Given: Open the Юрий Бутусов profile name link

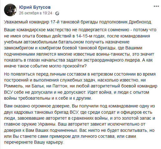Looking at the screenshot, I should click(x=35, y=7).
